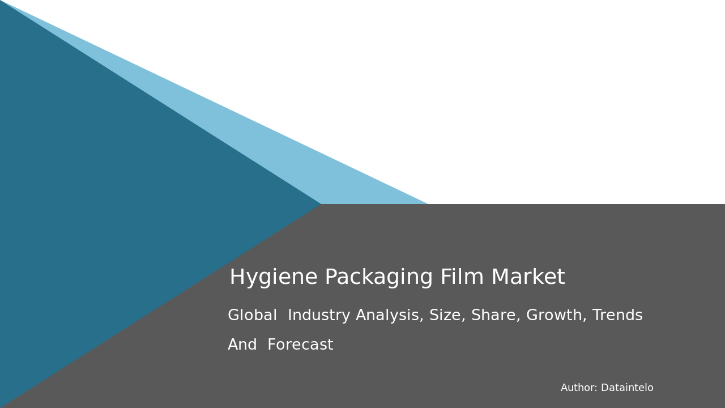This screenshot has width=725, height=408.
Task: Click the Author: Dataintelo credit
Action: coord(607,388)
